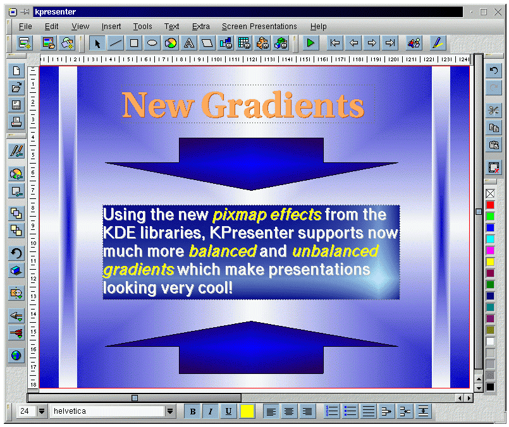
Task: Select the Pie chart shape tool
Action: click(x=171, y=43)
